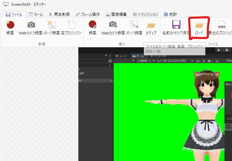
Task: Start new Webカメラ録画 in 新規 group
Action: point(30,28)
